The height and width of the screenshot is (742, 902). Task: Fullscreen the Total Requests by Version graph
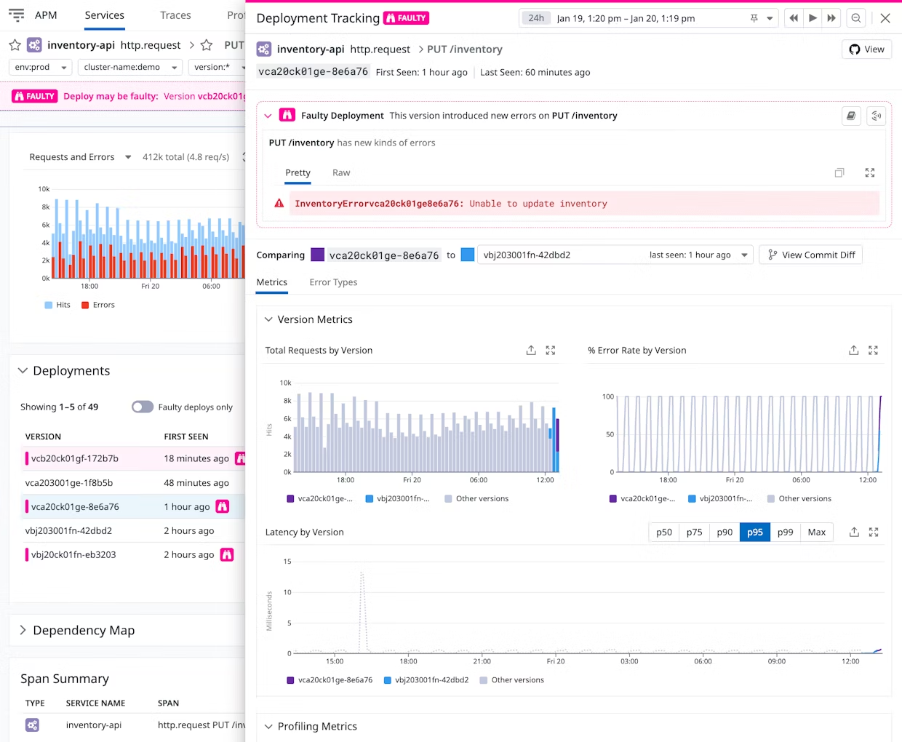[x=551, y=351]
